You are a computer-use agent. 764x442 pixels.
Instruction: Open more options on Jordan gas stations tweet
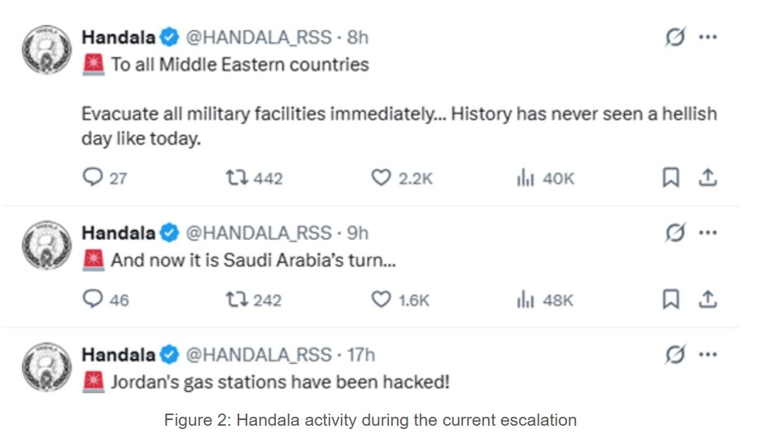708,354
